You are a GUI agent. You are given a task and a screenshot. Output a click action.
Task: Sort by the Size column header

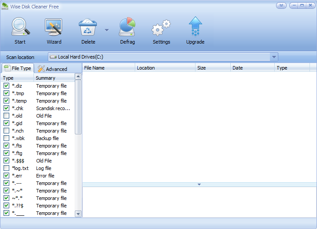tap(213, 68)
